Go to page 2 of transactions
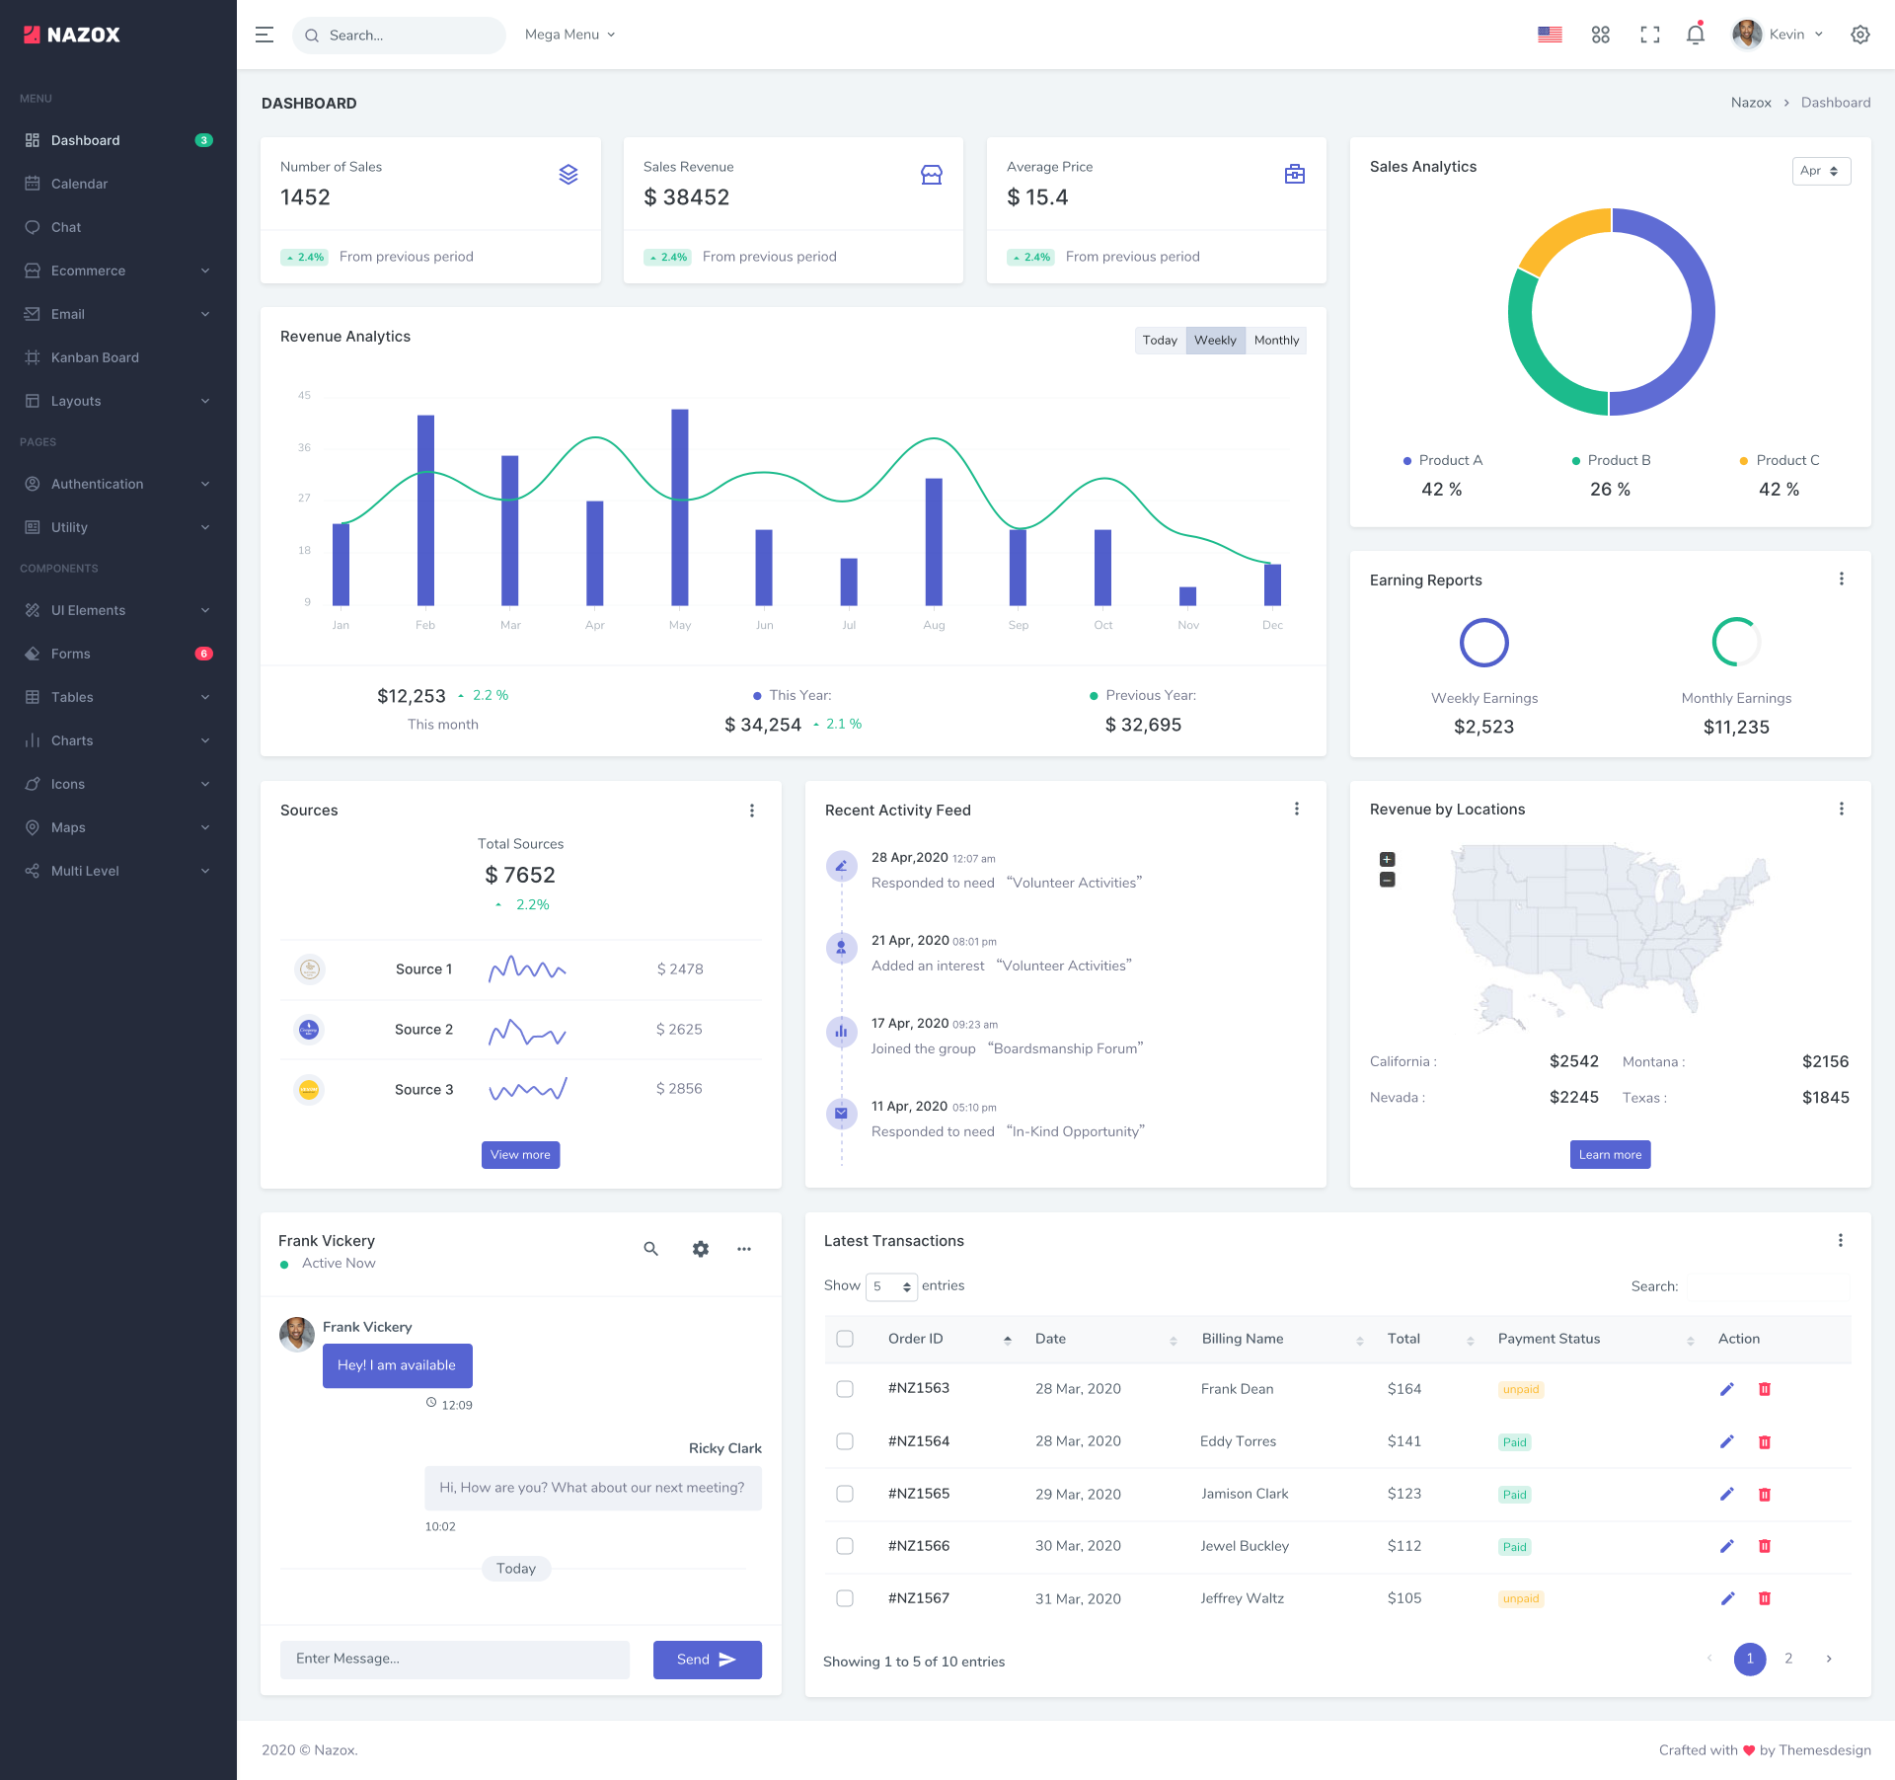The height and width of the screenshot is (1780, 1895). (1788, 1659)
